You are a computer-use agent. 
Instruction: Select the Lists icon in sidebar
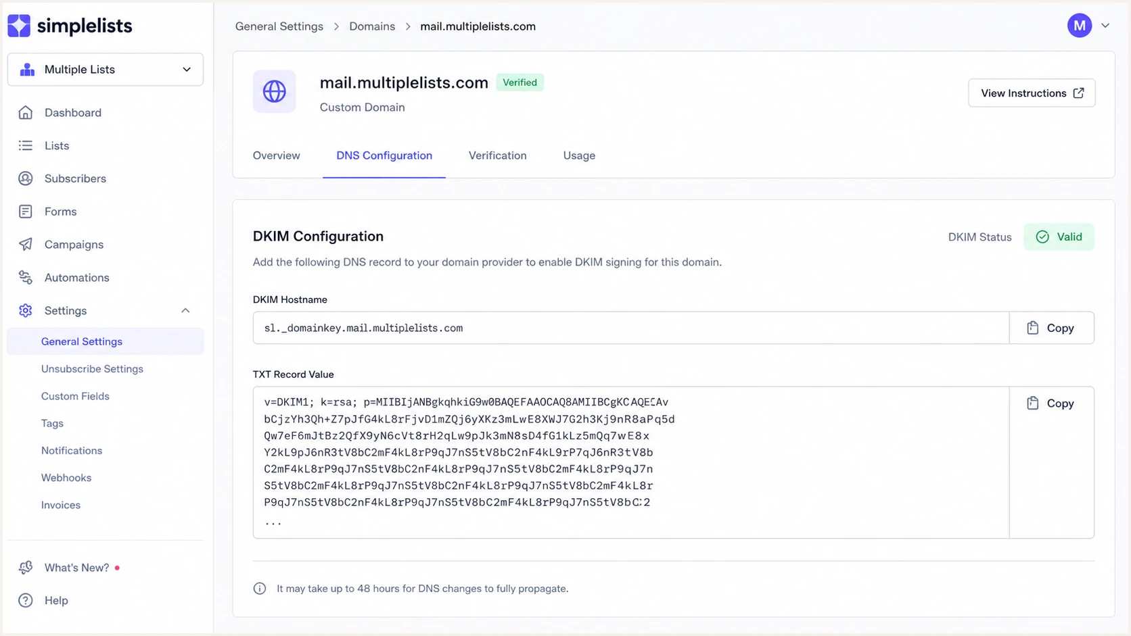point(26,145)
